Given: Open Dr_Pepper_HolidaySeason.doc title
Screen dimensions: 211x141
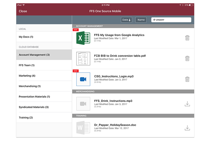Looking at the screenshot, I should [x=115, y=125].
